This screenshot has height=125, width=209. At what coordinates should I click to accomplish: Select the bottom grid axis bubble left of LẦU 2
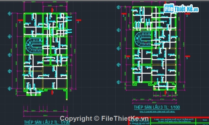9,88
